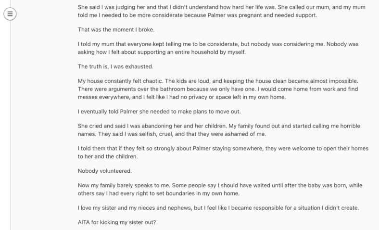This screenshot has height=230, width=379.
Task: Click the 'Nobody volunteered.' sentence
Action: tap(105, 171)
